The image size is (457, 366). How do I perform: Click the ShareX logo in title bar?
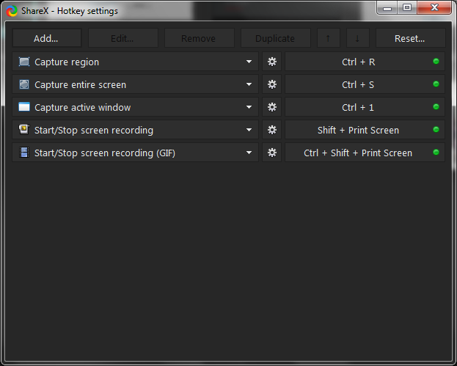[x=12, y=10]
